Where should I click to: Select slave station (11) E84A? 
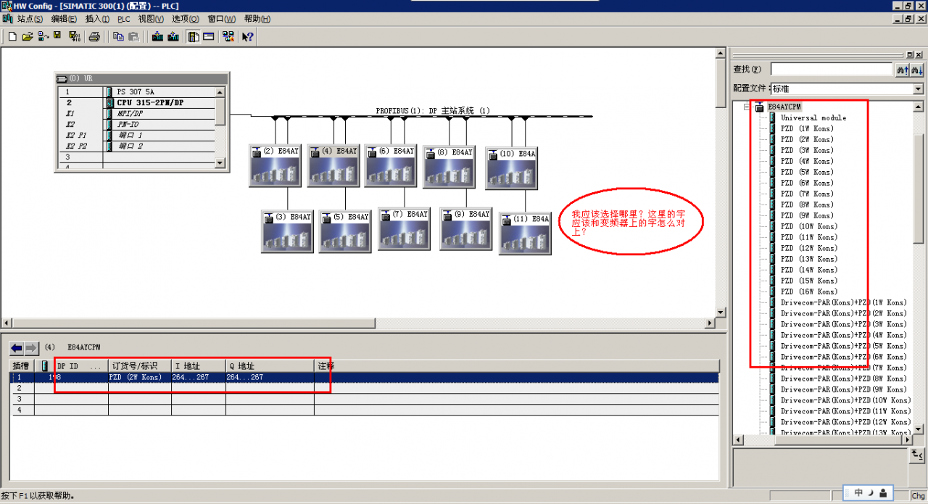[525, 234]
